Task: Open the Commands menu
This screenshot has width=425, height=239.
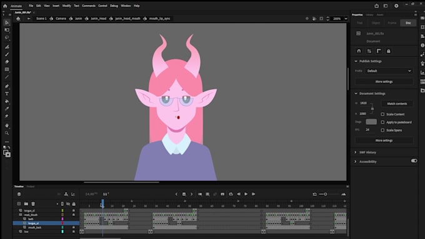Action: pos(89,6)
